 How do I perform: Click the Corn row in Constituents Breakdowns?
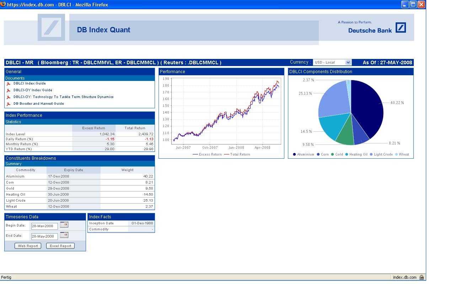80,182
